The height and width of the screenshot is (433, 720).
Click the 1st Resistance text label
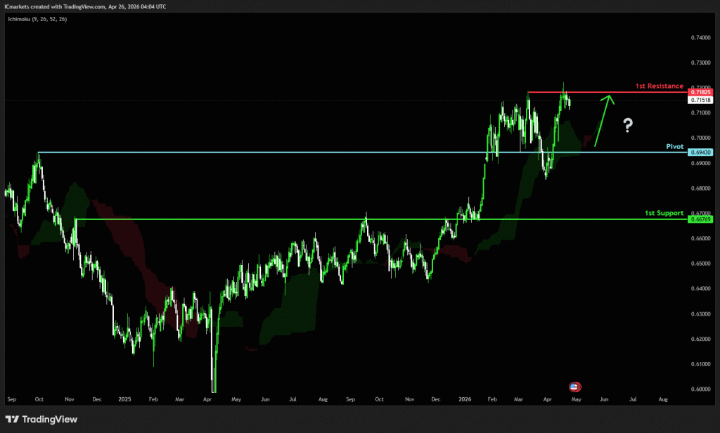coord(659,86)
